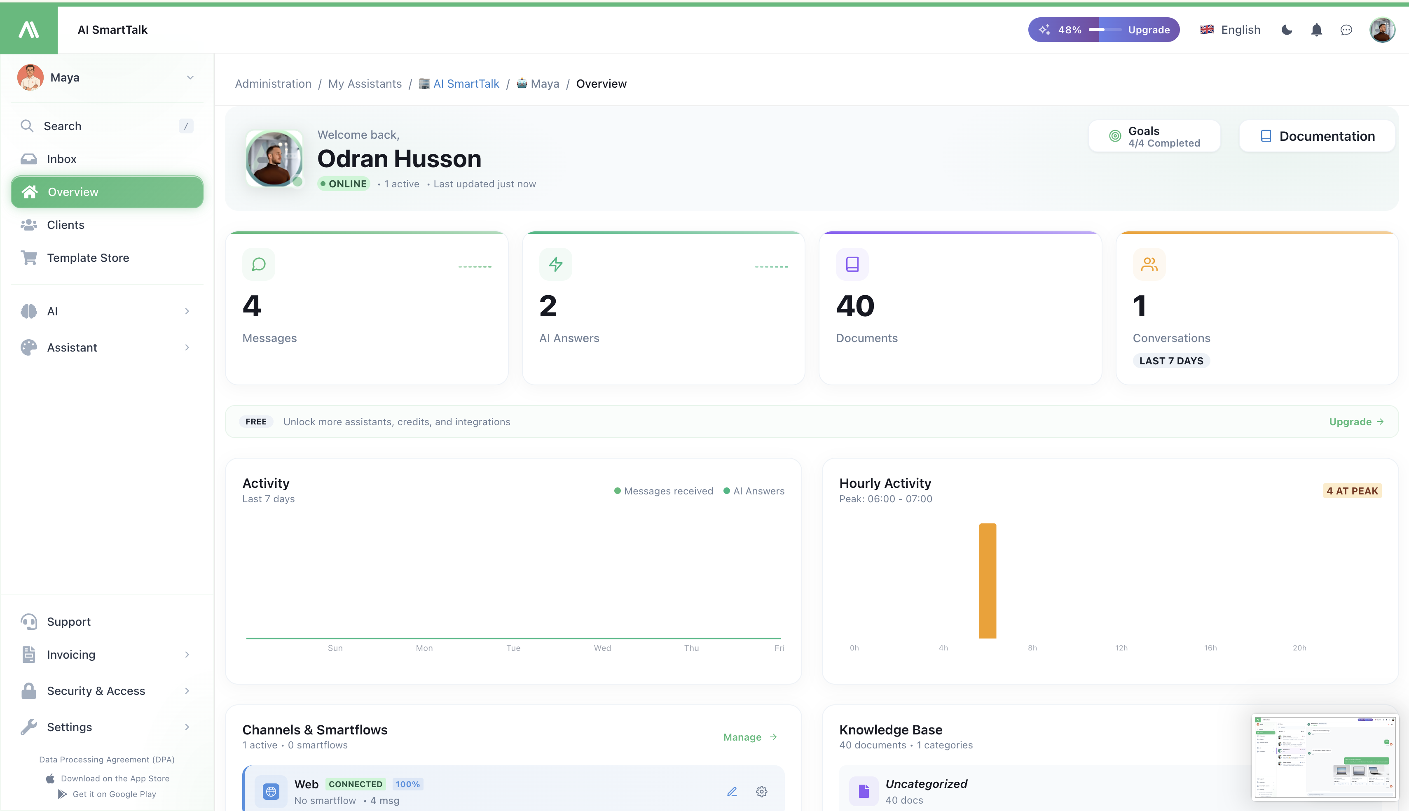Screen dimensions: 1409x811
Task: Open Data Processing Agreement (DPA) link
Action: click(x=107, y=759)
